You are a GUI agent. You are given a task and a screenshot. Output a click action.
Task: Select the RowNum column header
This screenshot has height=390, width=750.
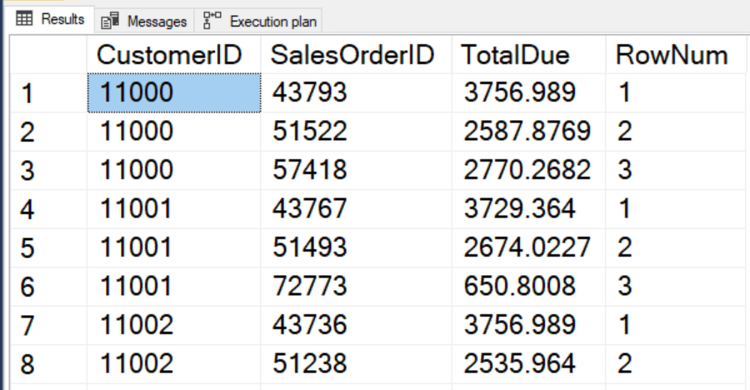coord(676,54)
